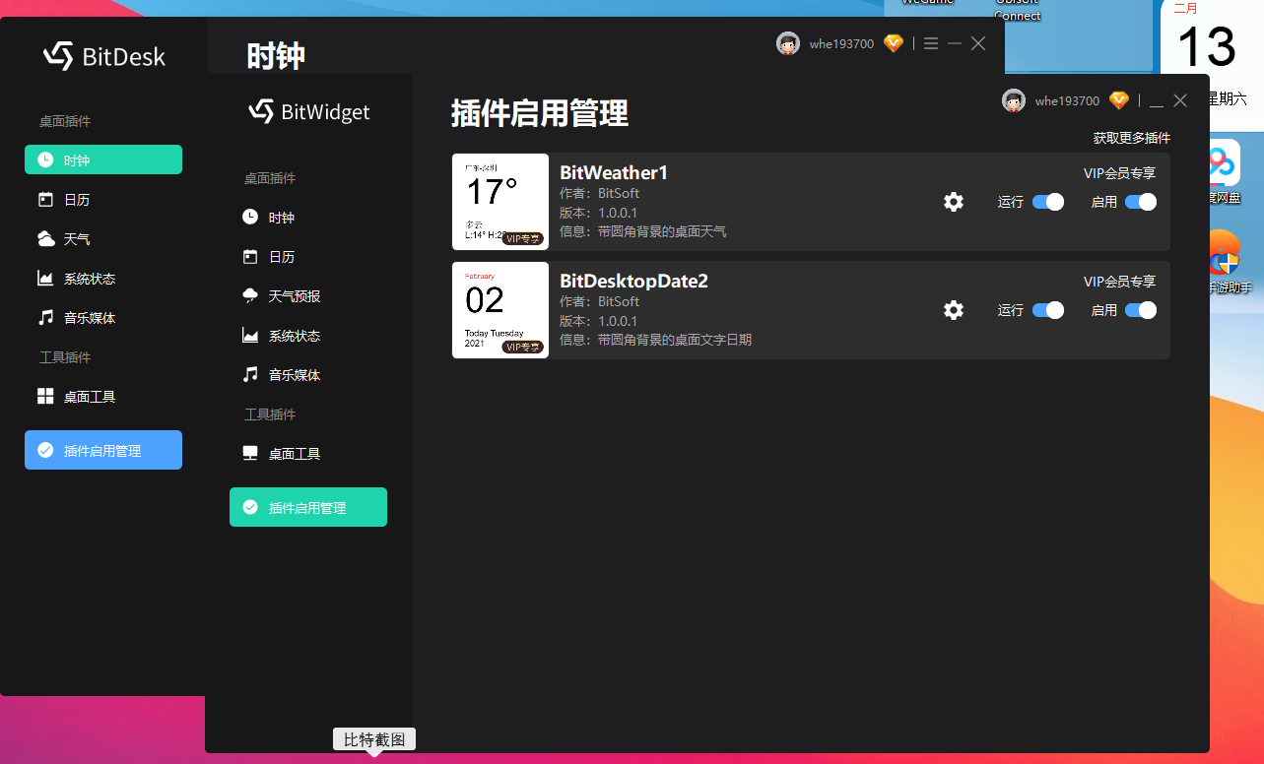1264x764 pixels.
Task: Click user avatar in BitWidget window
Action: 1014,100
